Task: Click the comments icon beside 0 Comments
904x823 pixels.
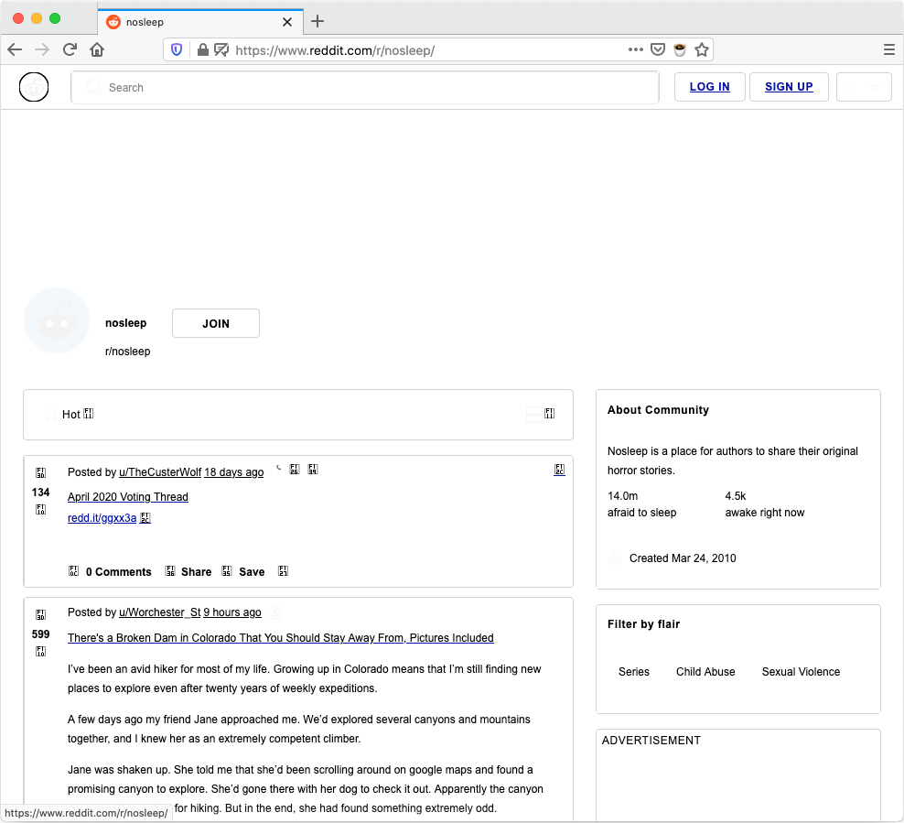Action: tap(73, 571)
